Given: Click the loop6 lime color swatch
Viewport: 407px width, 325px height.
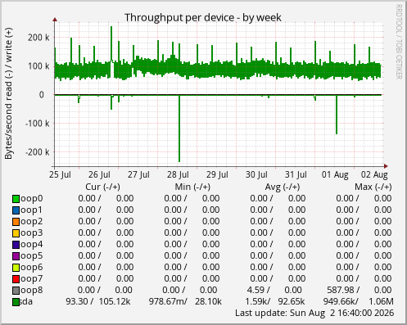Looking at the screenshot, I should 16,268.
